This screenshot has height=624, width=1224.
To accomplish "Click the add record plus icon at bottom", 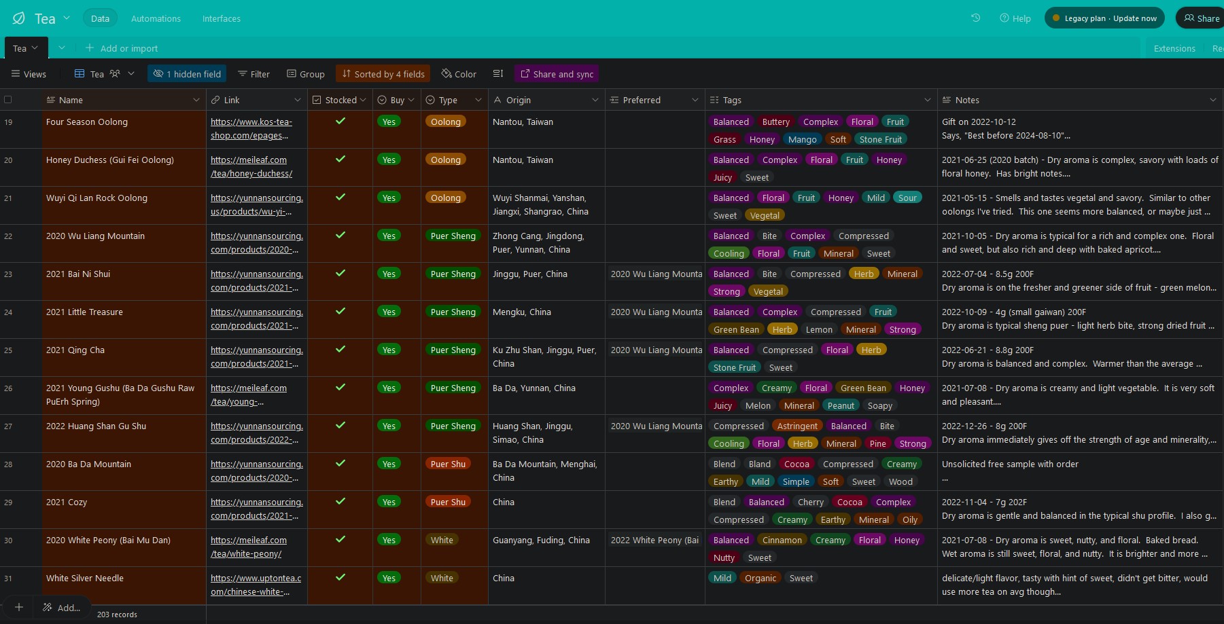I will 19,607.
